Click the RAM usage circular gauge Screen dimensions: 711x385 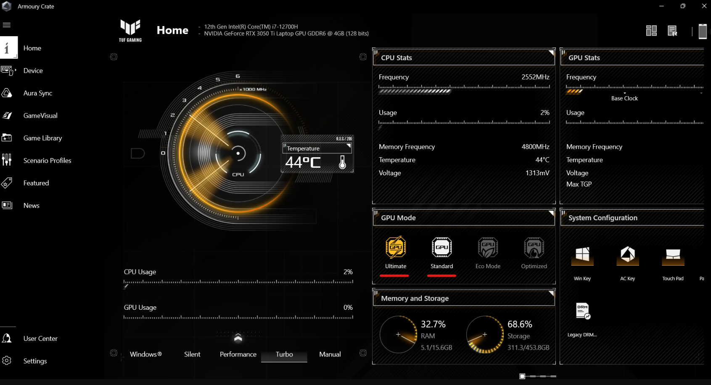click(x=398, y=335)
